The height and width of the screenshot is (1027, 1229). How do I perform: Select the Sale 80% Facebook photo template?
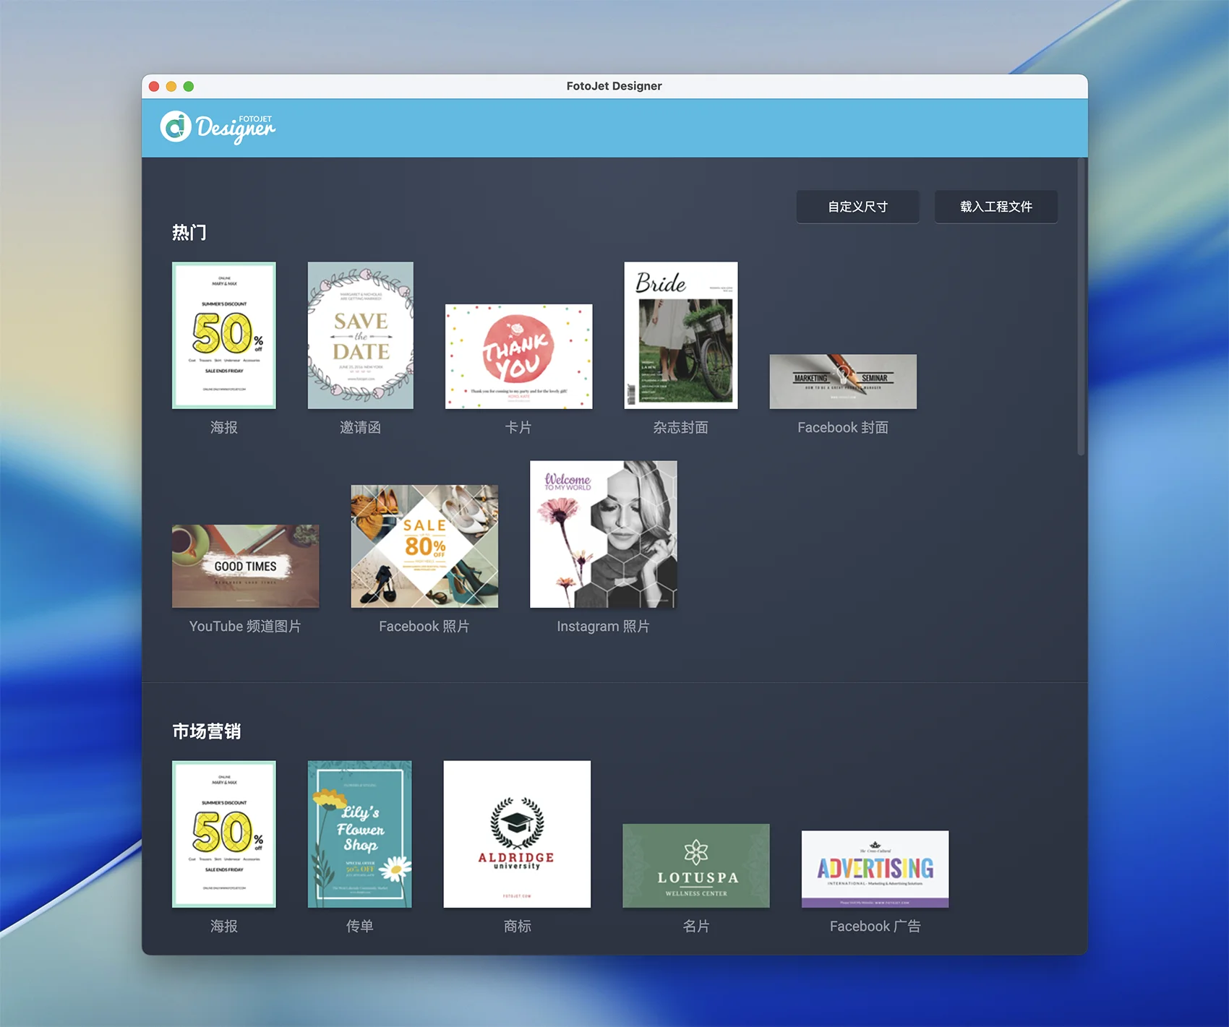424,546
